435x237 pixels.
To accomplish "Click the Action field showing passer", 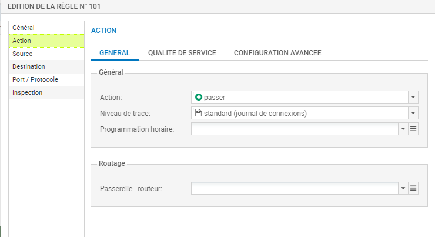I will 300,97.
